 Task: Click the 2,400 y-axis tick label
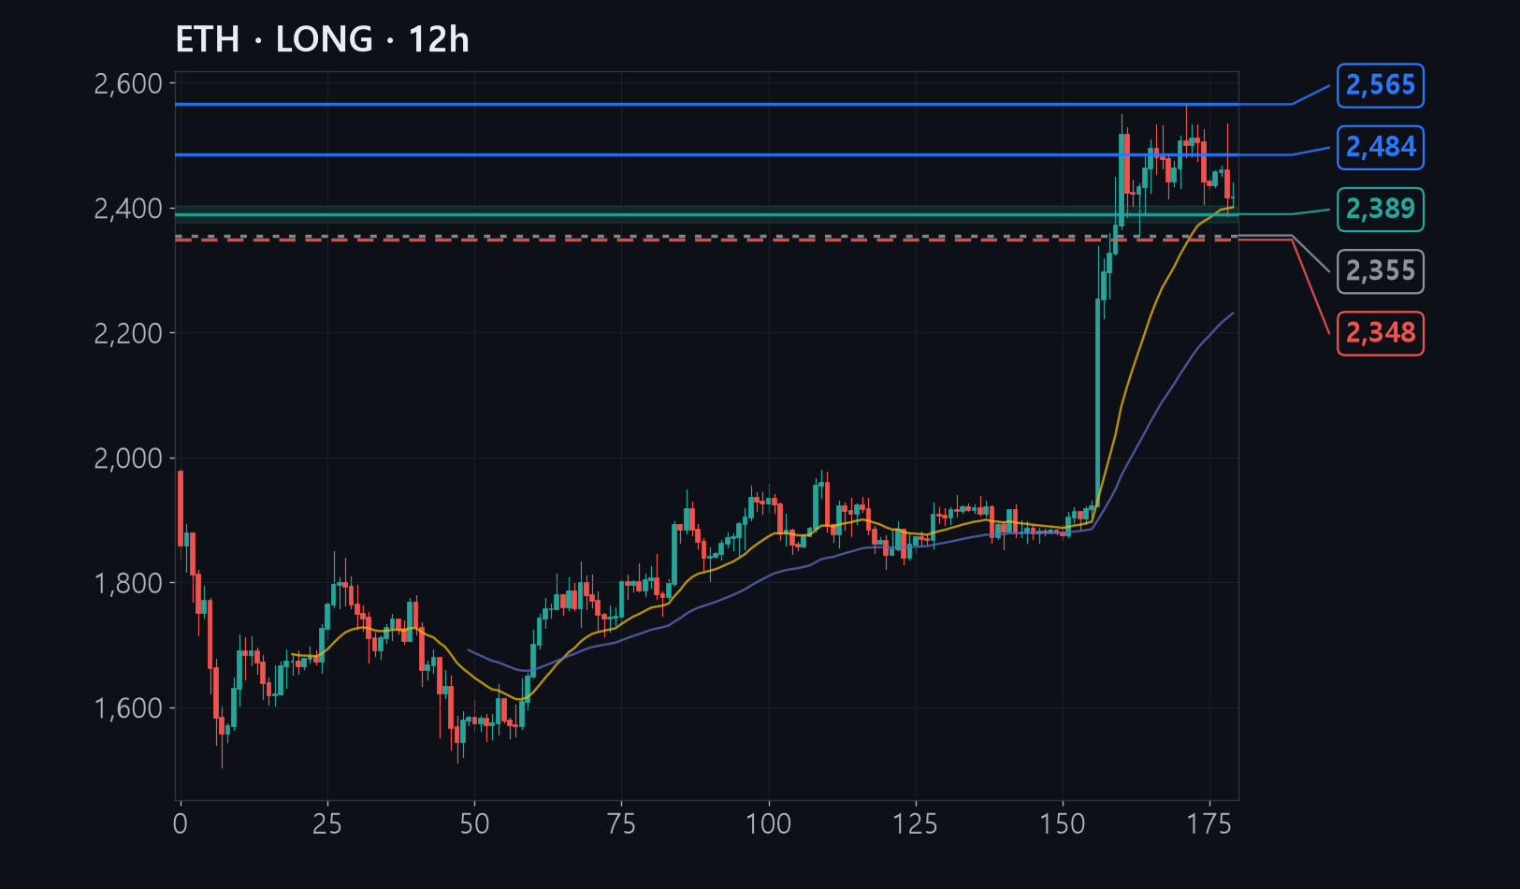(128, 209)
